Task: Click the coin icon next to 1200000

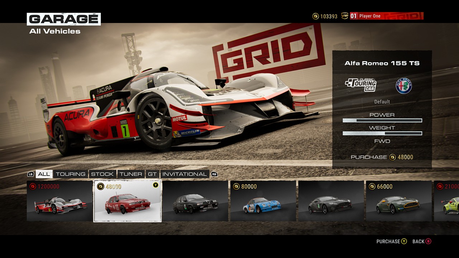Action: (33, 186)
